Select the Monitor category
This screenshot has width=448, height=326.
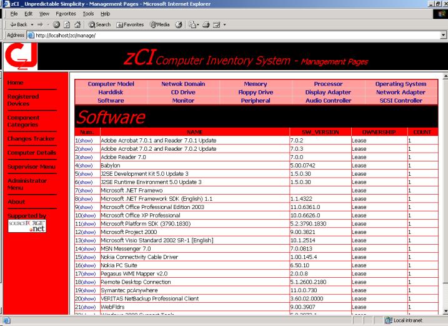[183, 101]
